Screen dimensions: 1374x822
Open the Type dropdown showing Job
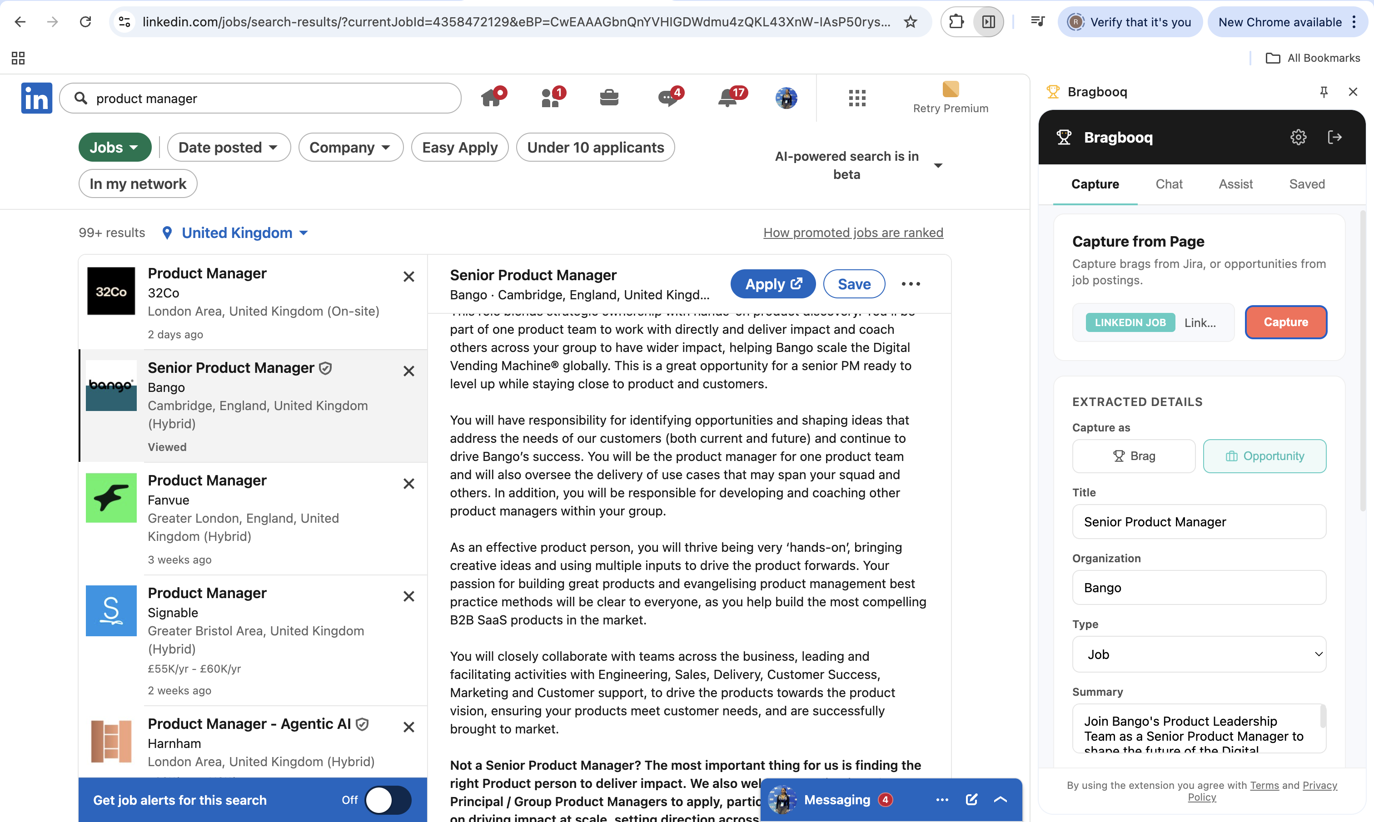pyautogui.click(x=1199, y=654)
